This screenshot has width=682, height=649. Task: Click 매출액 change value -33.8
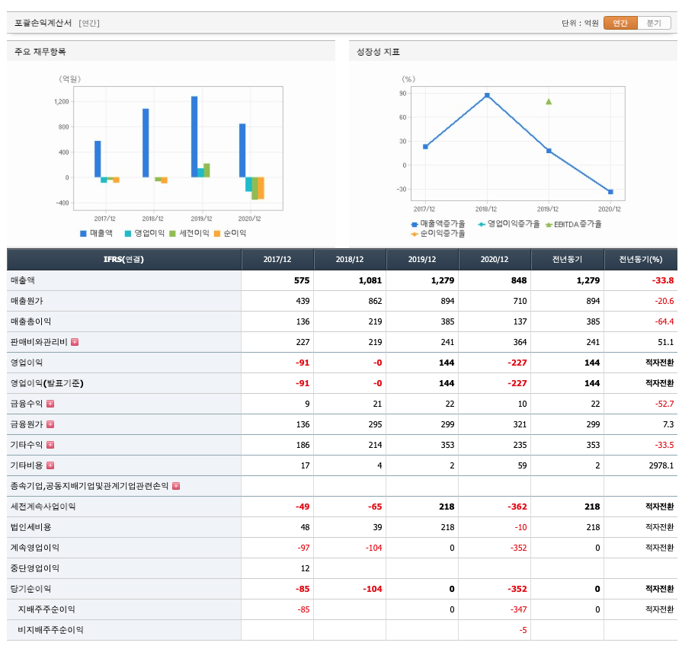(x=663, y=280)
